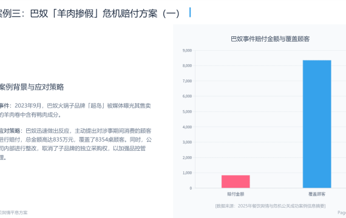Click the pink 赔付金额 bar in chart

click(236, 182)
